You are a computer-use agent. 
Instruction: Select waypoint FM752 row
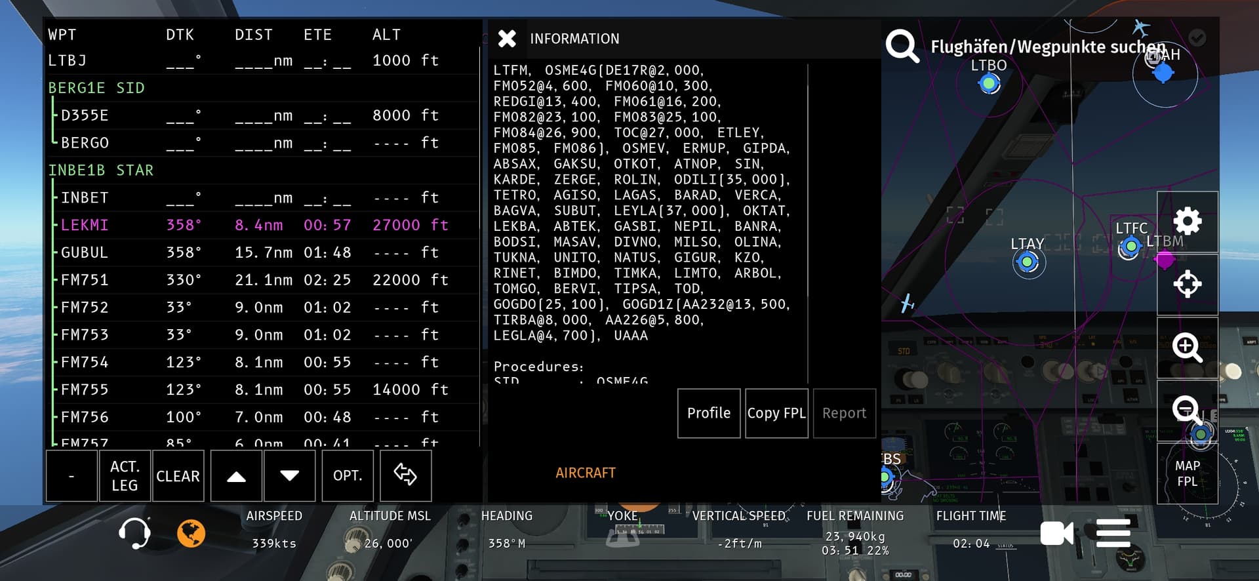[x=262, y=308]
